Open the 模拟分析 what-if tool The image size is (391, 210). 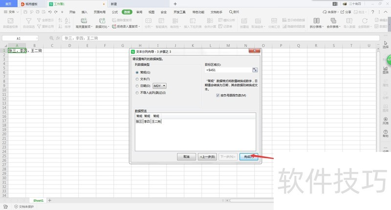tap(227, 20)
